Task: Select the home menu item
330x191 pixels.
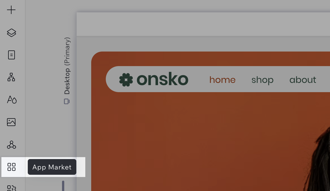Action: (x=223, y=80)
